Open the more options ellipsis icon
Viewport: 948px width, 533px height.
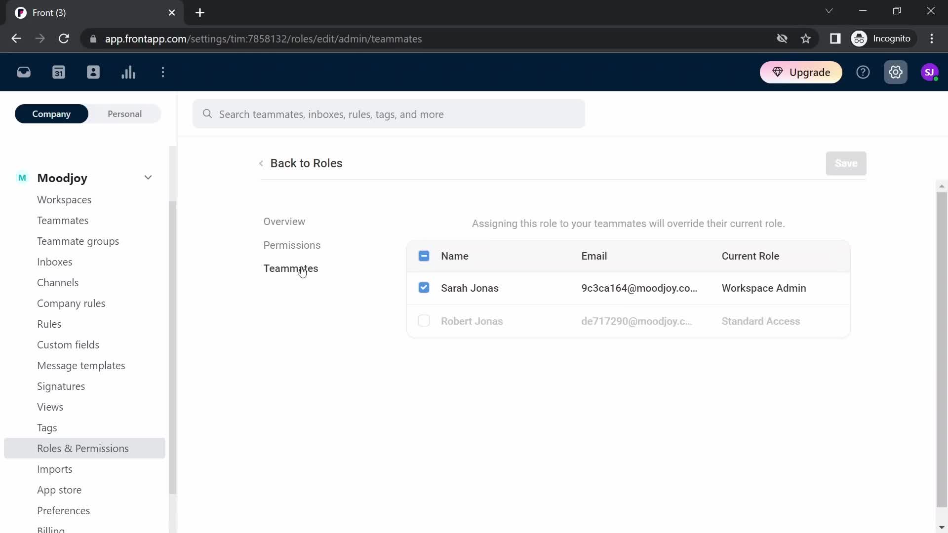pos(163,72)
